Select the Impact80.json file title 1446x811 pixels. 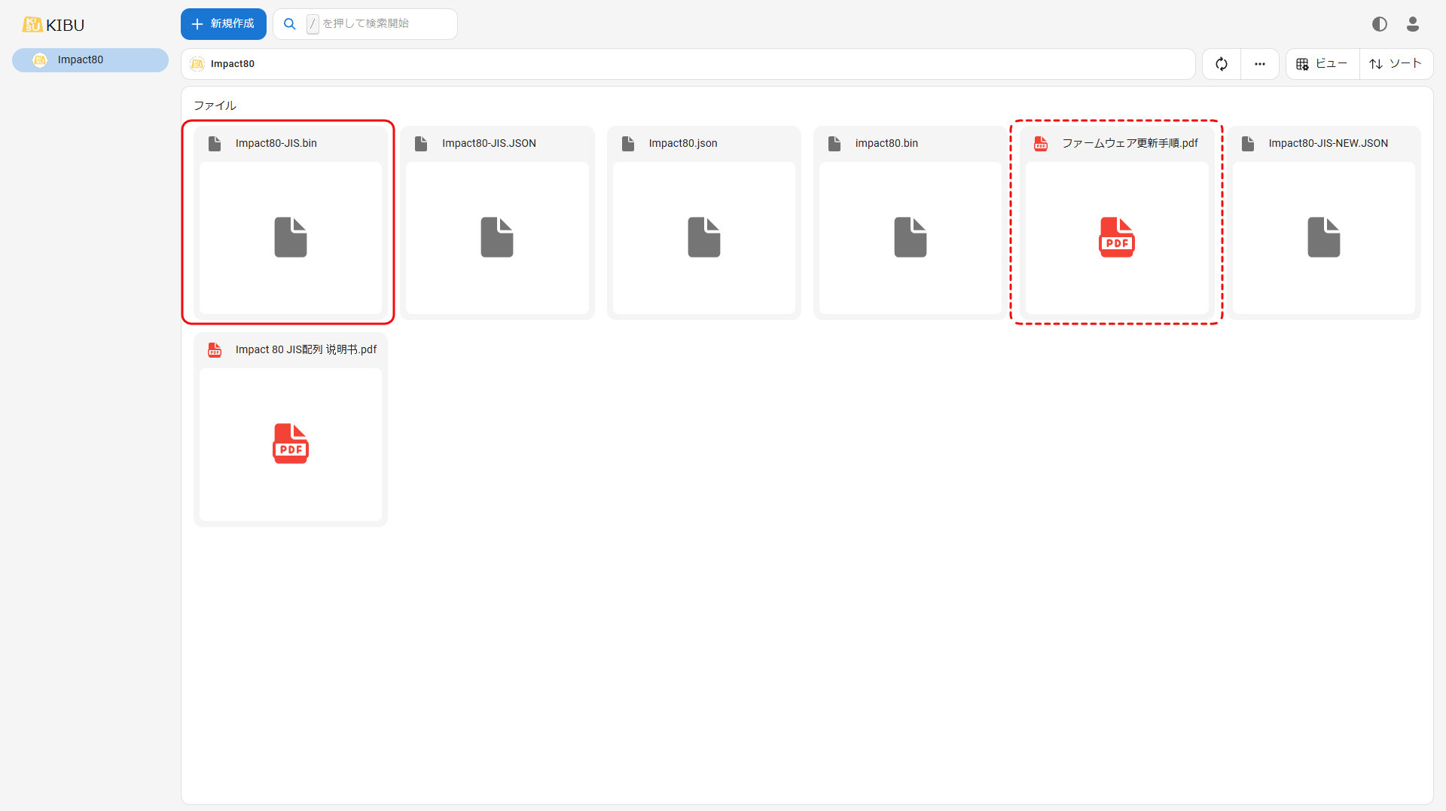682,143
